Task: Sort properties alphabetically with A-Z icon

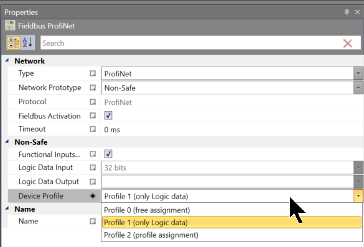Action: tap(28, 43)
